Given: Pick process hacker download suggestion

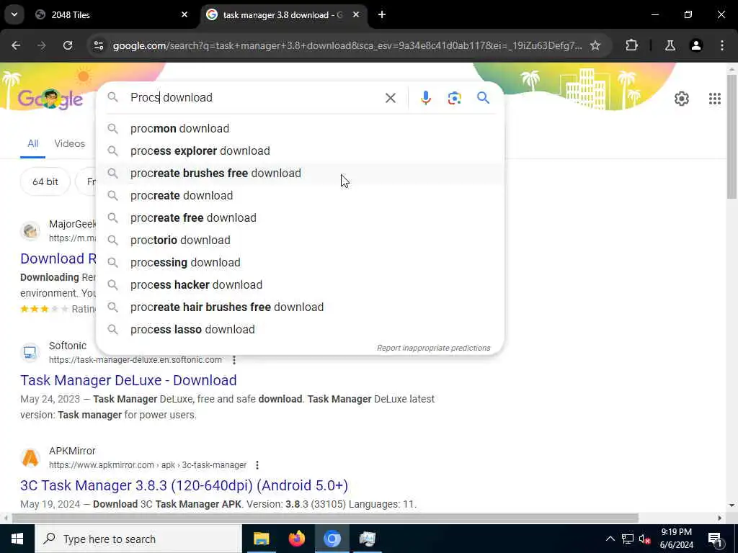Looking at the screenshot, I should (300, 285).
